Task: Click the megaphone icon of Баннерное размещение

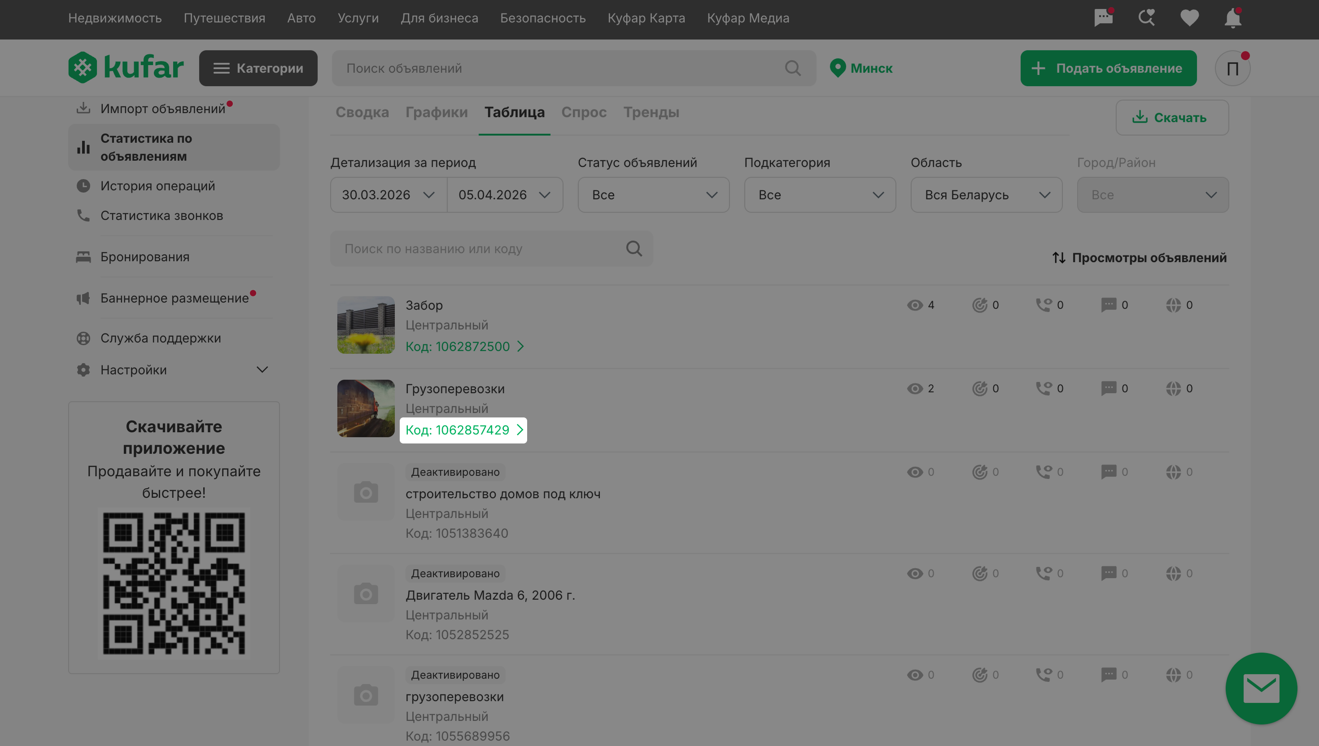Action: point(83,298)
